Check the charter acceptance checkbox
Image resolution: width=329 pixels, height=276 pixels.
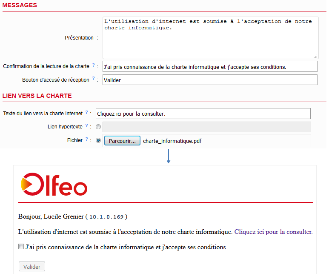(21, 247)
